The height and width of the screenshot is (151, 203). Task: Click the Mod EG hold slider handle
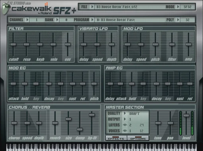tap(25, 83)
